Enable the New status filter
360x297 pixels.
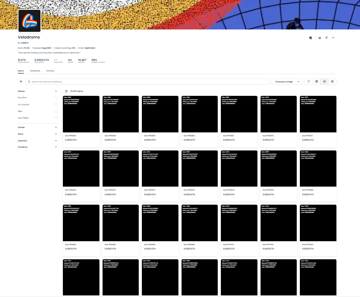pyautogui.click(x=56, y=111)
